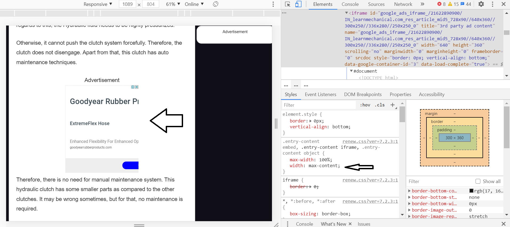Toggle the .cls classes button
Image resolution: width=510 pixels, height=227 pixels.
[379, 105]
